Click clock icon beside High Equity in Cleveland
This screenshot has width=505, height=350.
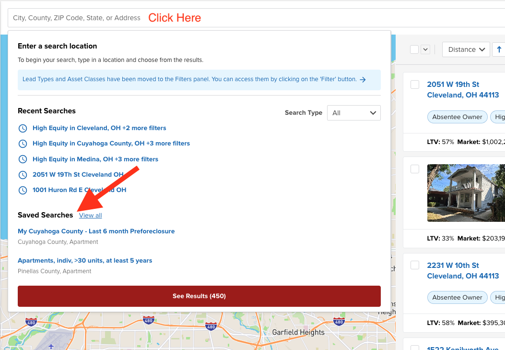(23, 128)
